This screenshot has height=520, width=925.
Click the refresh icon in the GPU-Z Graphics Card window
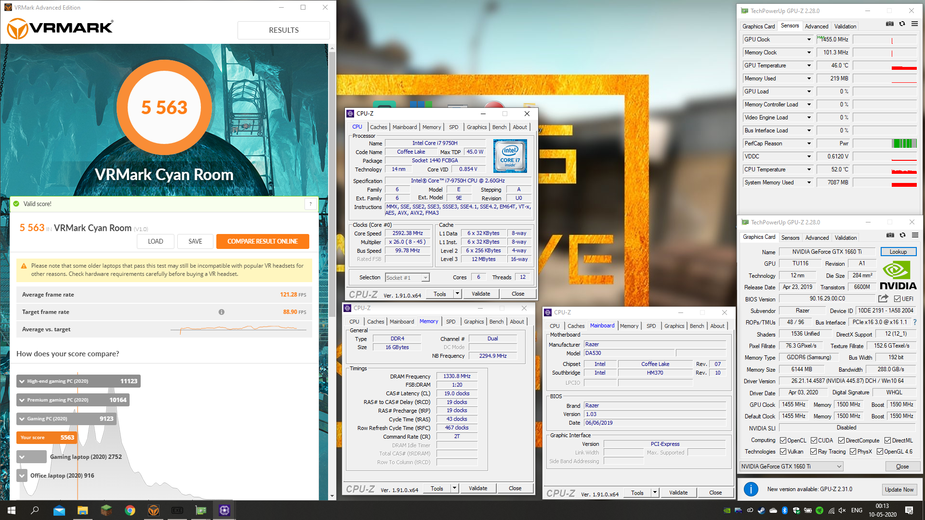(903, 235)
